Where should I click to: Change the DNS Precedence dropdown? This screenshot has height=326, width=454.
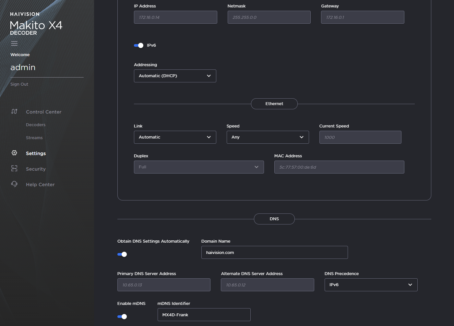371,284
